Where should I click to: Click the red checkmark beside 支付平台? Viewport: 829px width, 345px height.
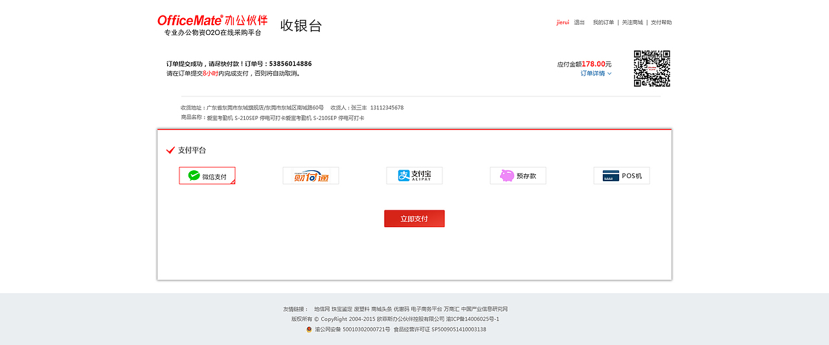[170, 150]
